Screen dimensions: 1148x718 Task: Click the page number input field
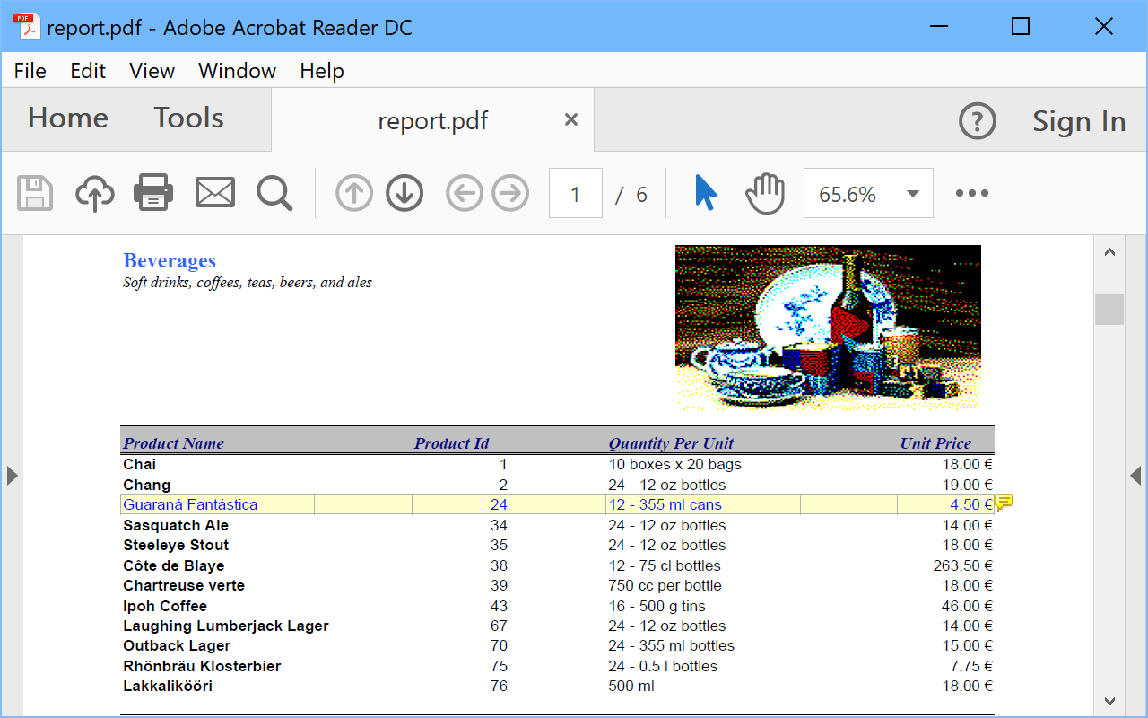(575, 194)
